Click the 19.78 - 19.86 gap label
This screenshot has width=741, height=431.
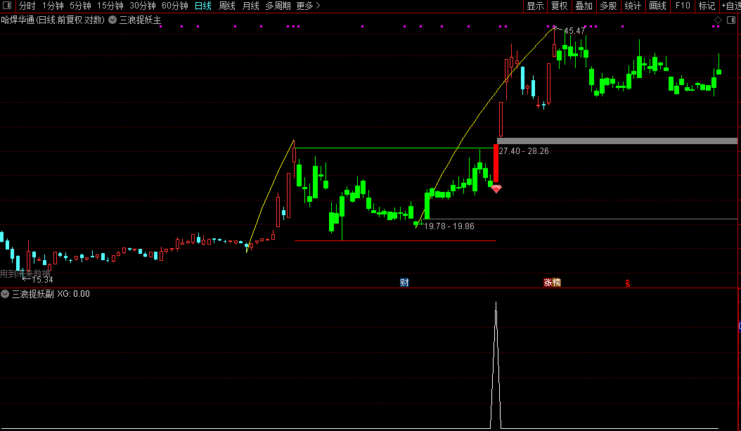[449, 226]
